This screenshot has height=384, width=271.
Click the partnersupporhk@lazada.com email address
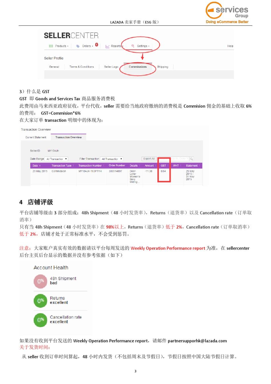[197, 341]
